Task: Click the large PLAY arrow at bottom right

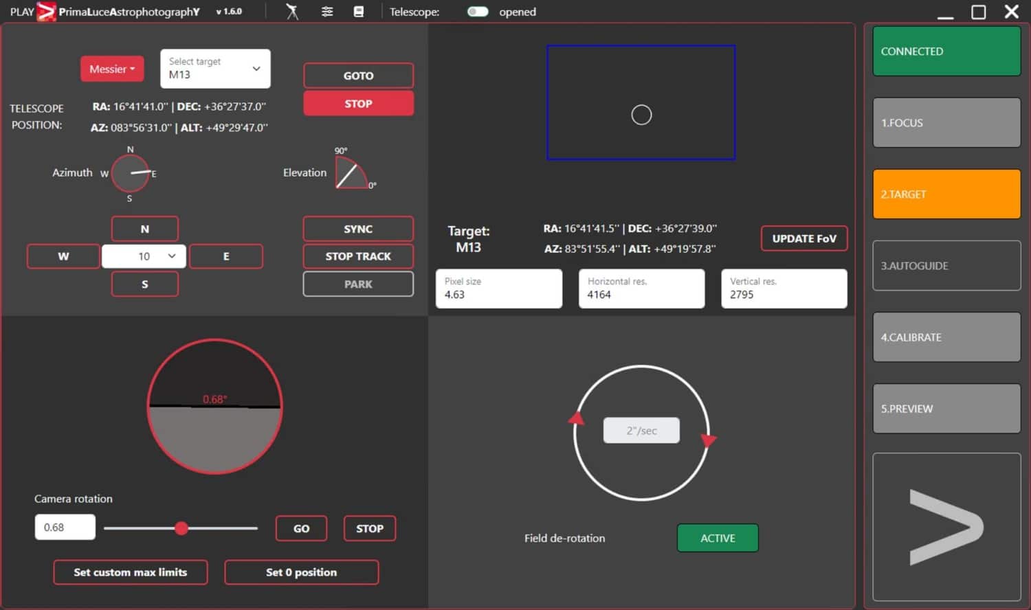Action: pos(946,527)
